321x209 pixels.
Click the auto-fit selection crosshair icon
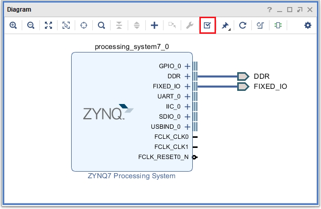click(84, 25)
